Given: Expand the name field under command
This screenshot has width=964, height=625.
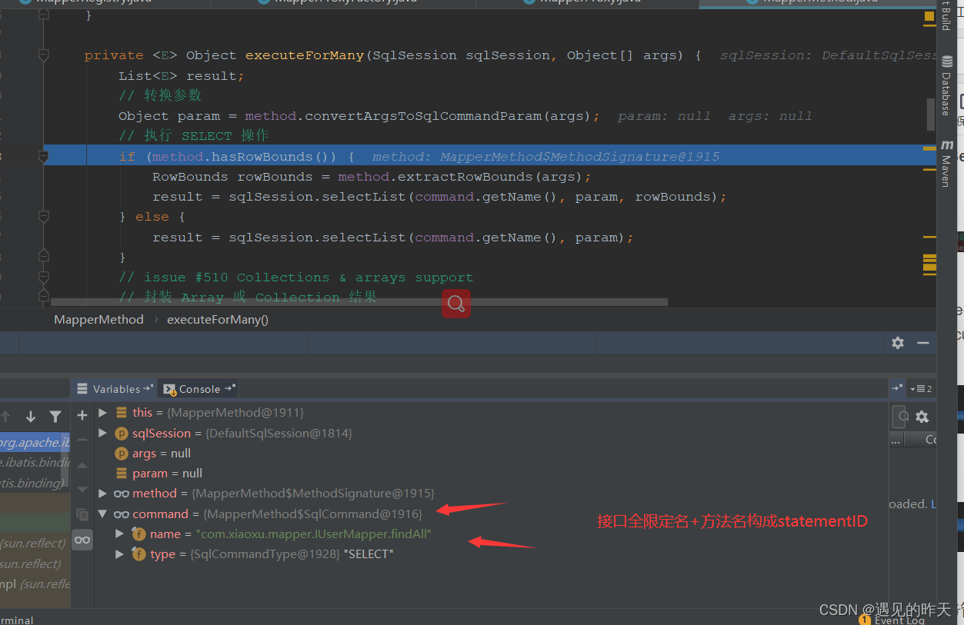Looking at the screenshot, I should pos(119,534).
